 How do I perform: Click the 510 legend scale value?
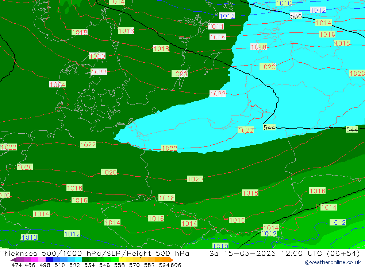click(x=59, y=265)
